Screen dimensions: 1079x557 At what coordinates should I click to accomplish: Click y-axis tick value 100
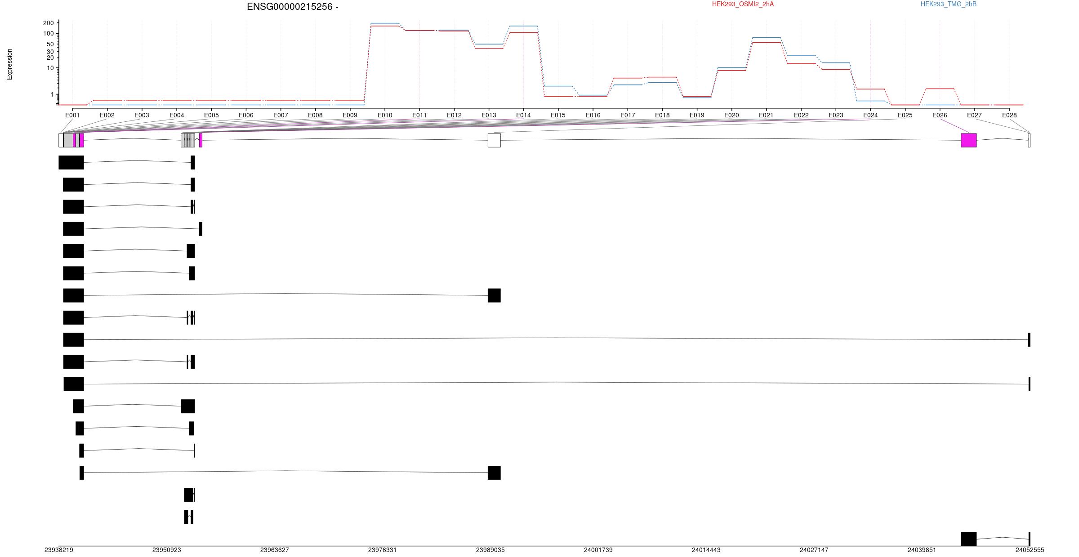[48, 34]
